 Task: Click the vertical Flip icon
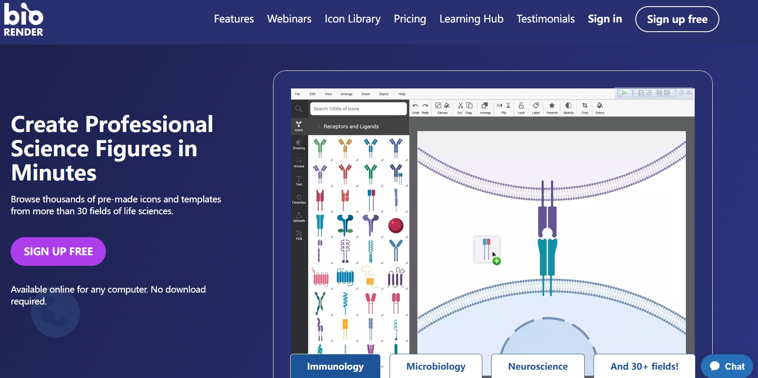508,106
